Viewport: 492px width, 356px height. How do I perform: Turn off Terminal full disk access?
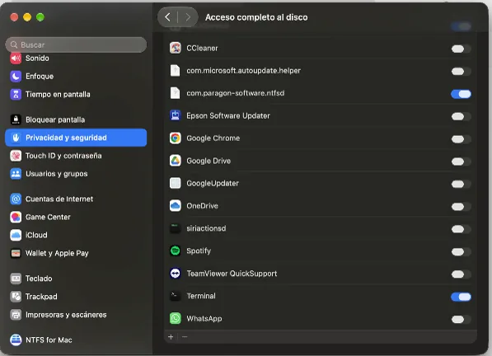pyautogui.click(x=461, y=297)
